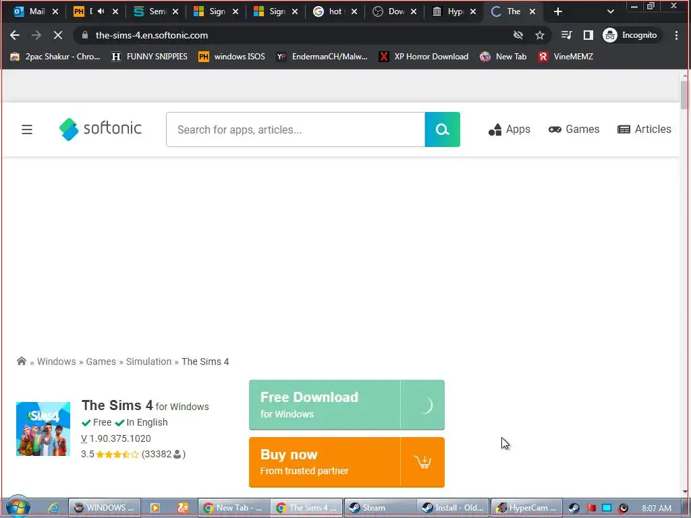
Task: Focus the Search for apps, articles field
Action: (296, 129)
